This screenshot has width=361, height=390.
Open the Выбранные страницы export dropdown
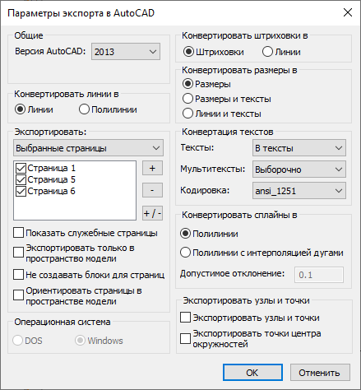click(88, 148)
